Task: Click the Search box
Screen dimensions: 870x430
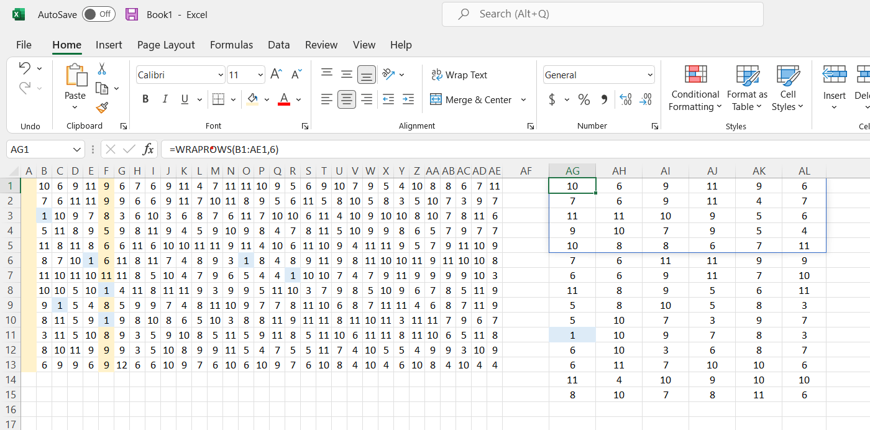Action: pos(602,14)
